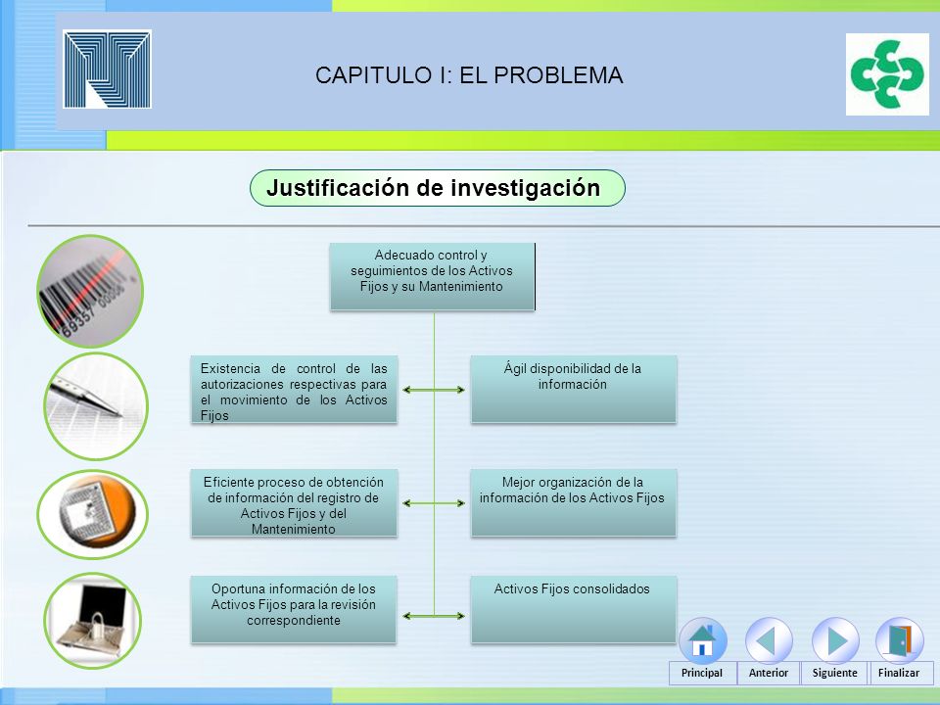Click the Principal home icon
The width and height of the screenshot is (940, 705).
(703, 640)
